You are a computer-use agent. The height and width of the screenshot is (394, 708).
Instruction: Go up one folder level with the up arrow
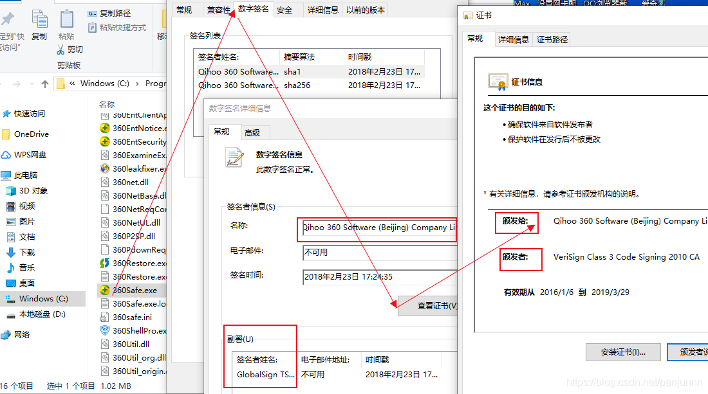pyautogui.click(x=44, y=84)
